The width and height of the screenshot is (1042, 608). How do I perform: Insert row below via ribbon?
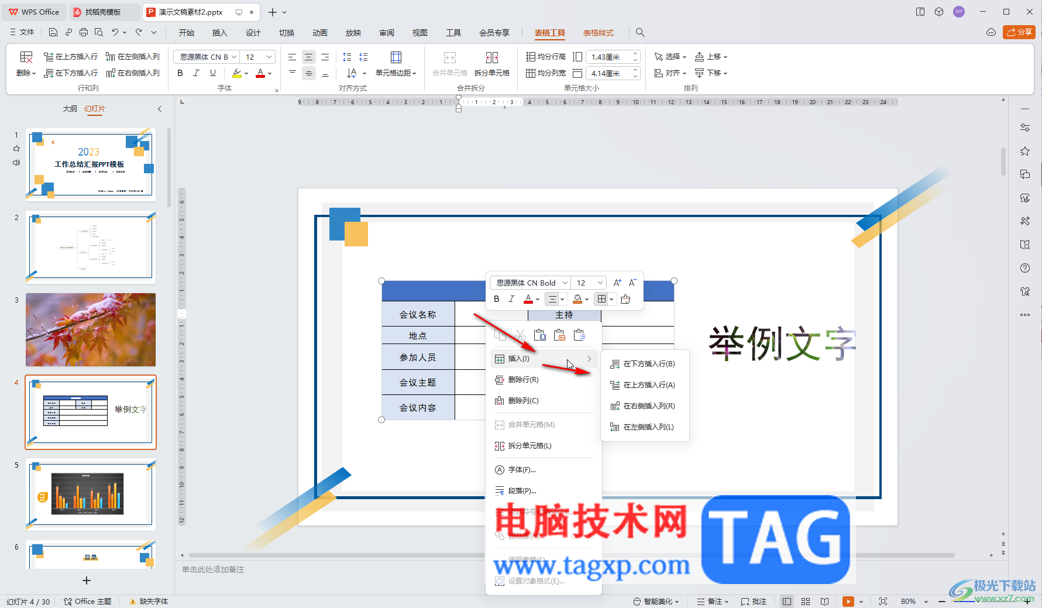point(71,73)
